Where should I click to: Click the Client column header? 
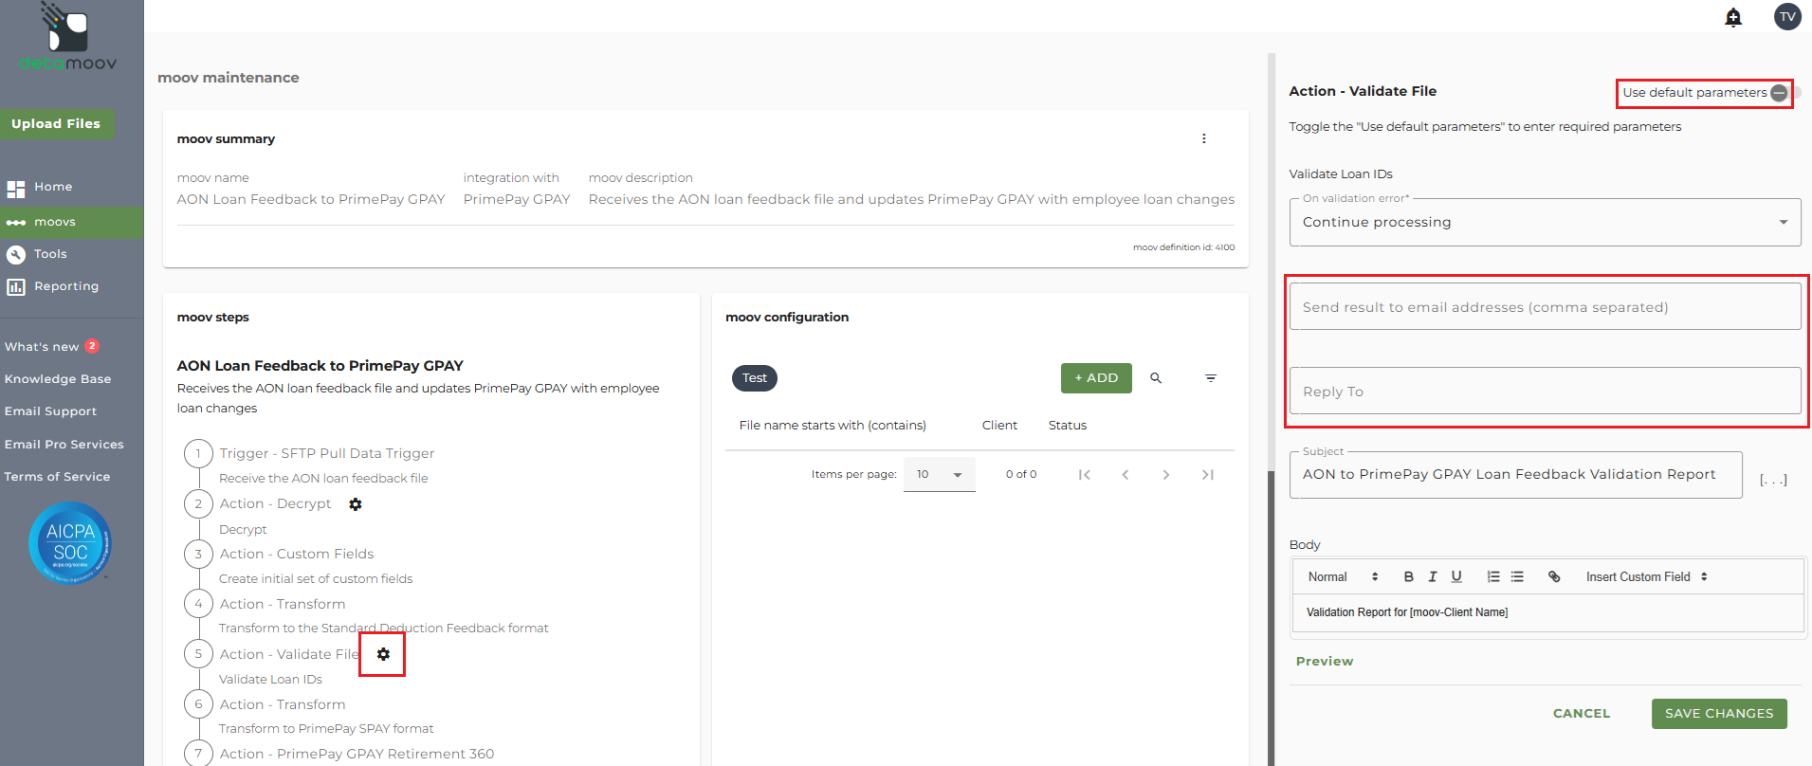click(999, 426)
